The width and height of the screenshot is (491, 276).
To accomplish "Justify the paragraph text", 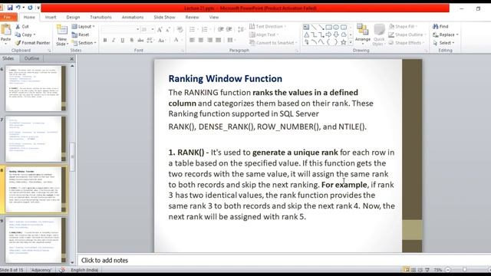I will (219, 40).
